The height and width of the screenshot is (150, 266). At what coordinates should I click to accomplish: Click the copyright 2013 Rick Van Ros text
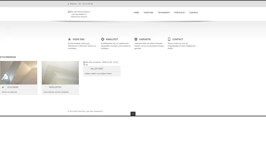click(85, 111)
